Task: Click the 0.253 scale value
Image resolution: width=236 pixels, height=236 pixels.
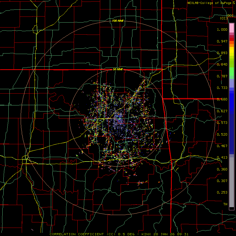Action: click(222, 192)
